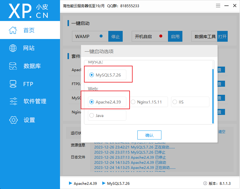Click the Web: label in dialog

pyautogui.click(x=93, y=88)
